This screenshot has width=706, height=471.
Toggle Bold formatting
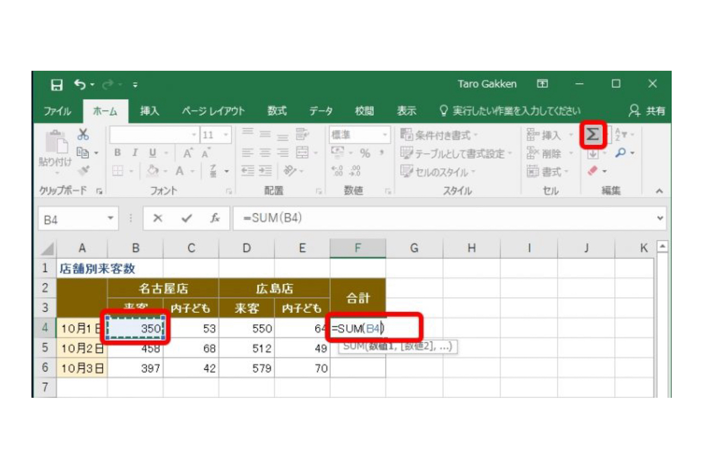117,154
